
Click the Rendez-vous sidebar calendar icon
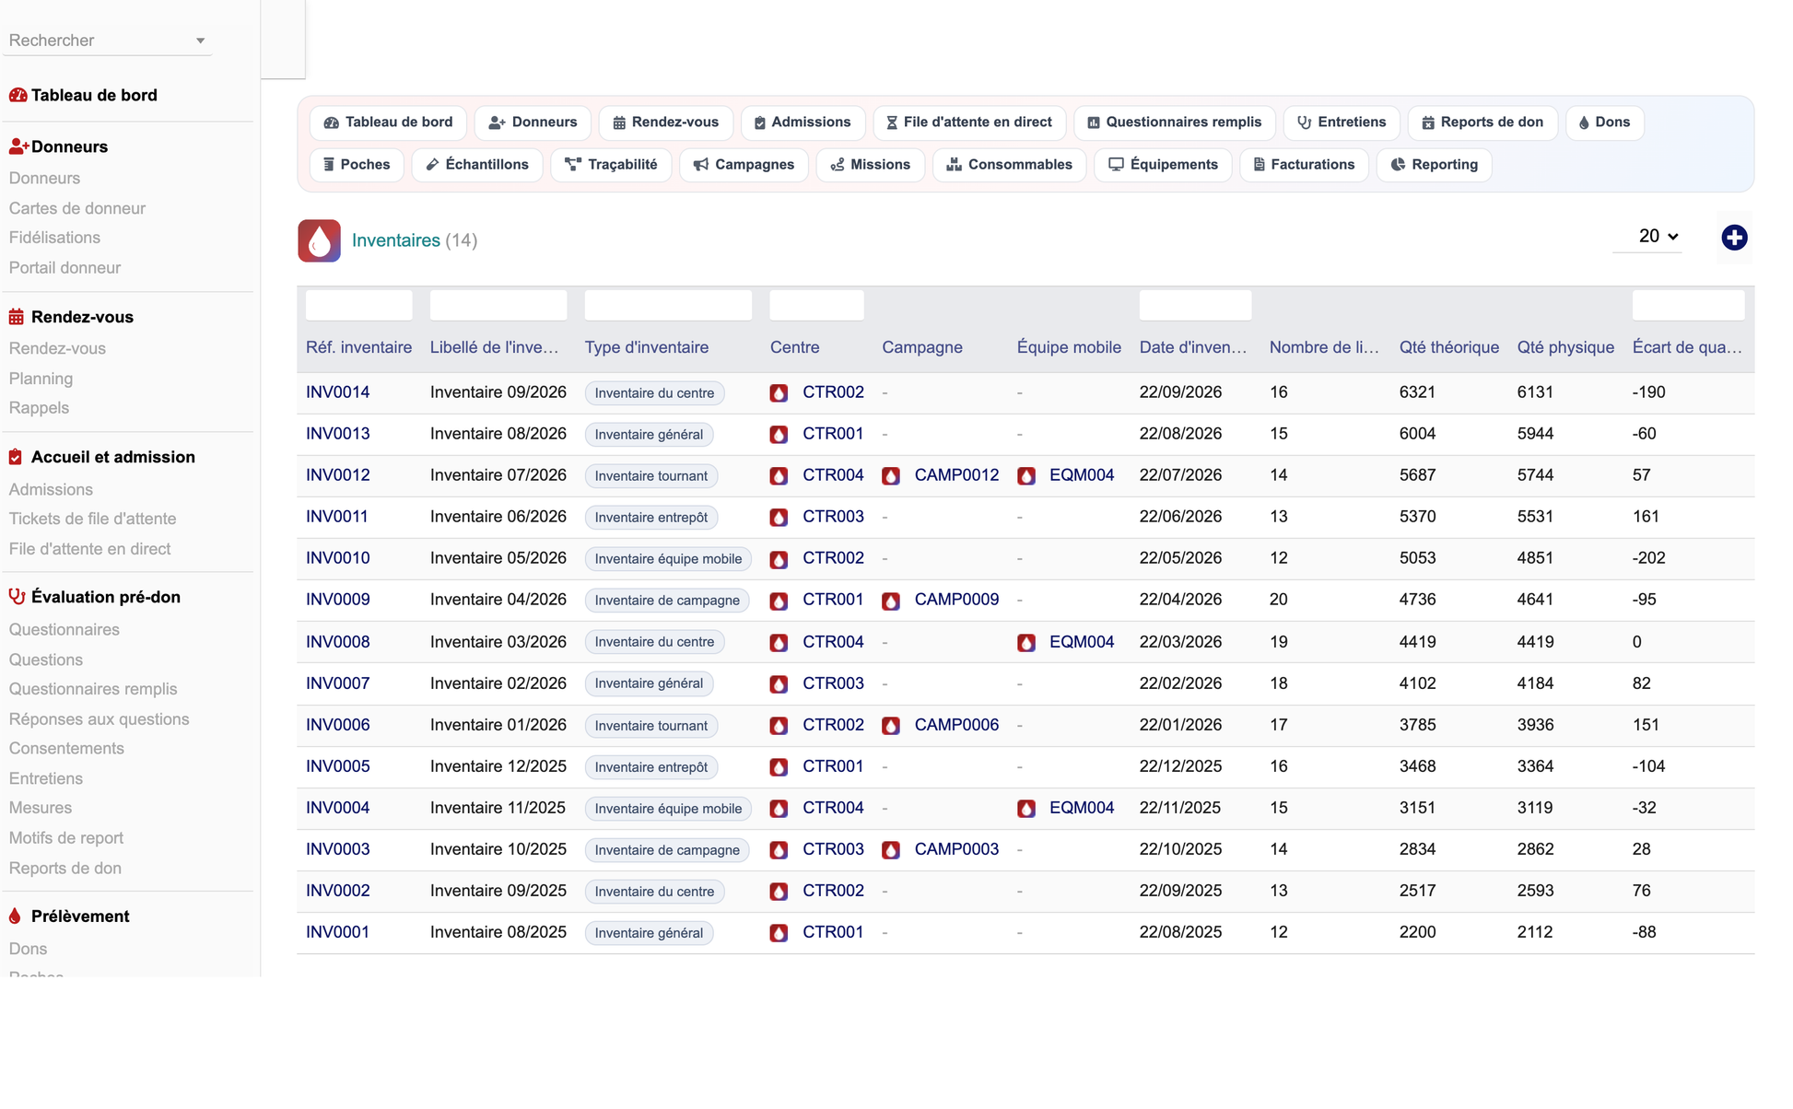point(17,317)
